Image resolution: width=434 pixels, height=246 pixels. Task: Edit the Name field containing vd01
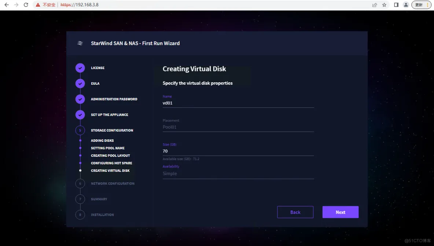click(238, 103)
